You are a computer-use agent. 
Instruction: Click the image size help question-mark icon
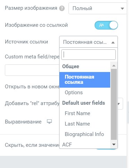62,8
